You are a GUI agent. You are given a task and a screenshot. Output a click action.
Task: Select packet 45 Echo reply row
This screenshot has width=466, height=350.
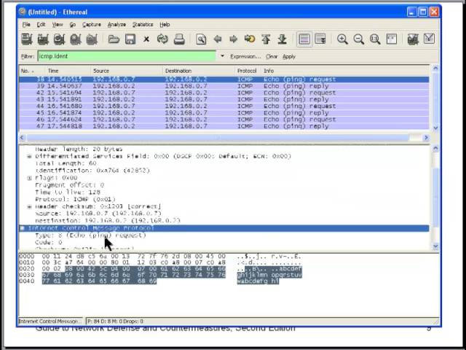[x=224, y=113]
